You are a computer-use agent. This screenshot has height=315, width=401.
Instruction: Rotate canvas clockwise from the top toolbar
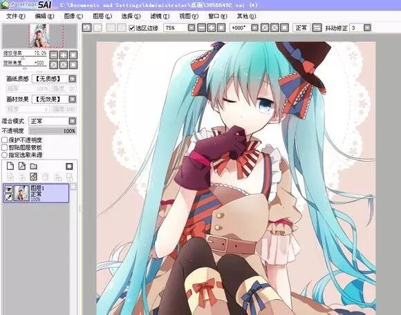[x=274, y=28]
